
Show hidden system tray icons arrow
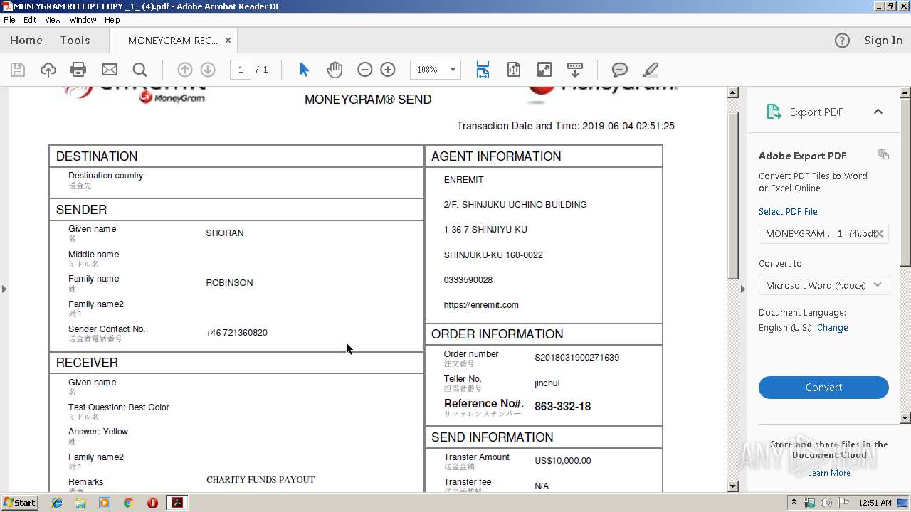(x=794, y=503)
